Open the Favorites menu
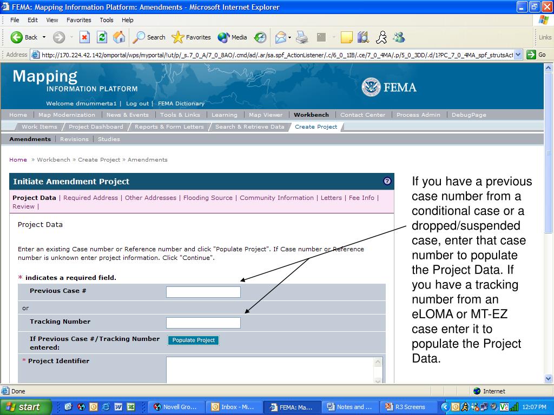 [79, 20]
